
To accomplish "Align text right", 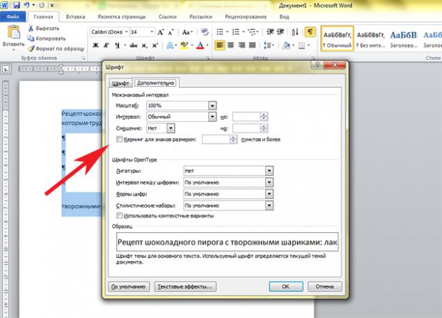I will click(x=242, y=45).
